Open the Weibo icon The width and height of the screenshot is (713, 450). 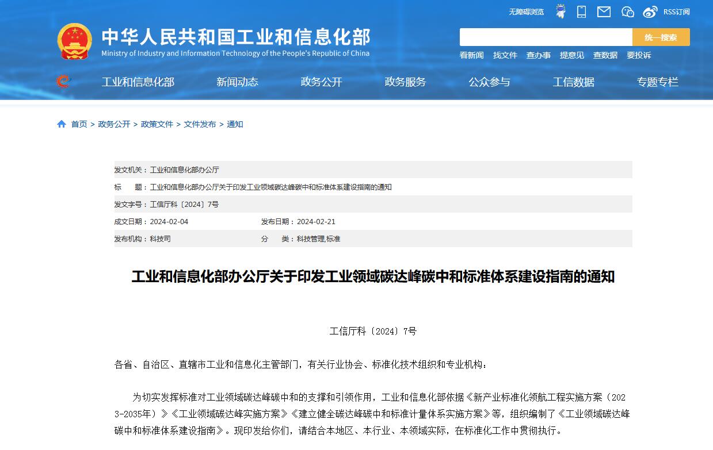650,11
